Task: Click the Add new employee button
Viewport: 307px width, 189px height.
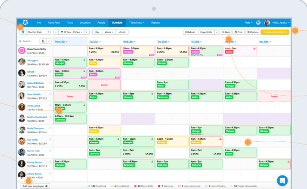Action: coord(35,186)
